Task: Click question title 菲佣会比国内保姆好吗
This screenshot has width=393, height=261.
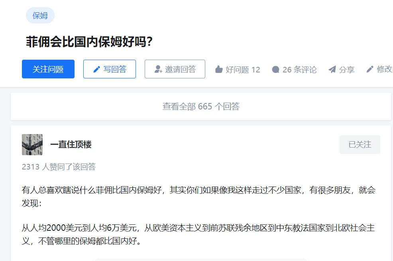Action: click(x=89, y=41)
